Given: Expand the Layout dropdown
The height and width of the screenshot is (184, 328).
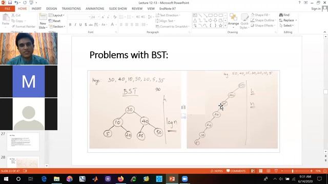Looking at the screenshot, I should 56,15.
